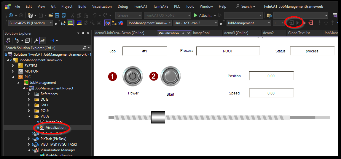341x159 pixels.
Task: Open the JobManagement PLC project dropdown
Action: [x=269, y=23]
